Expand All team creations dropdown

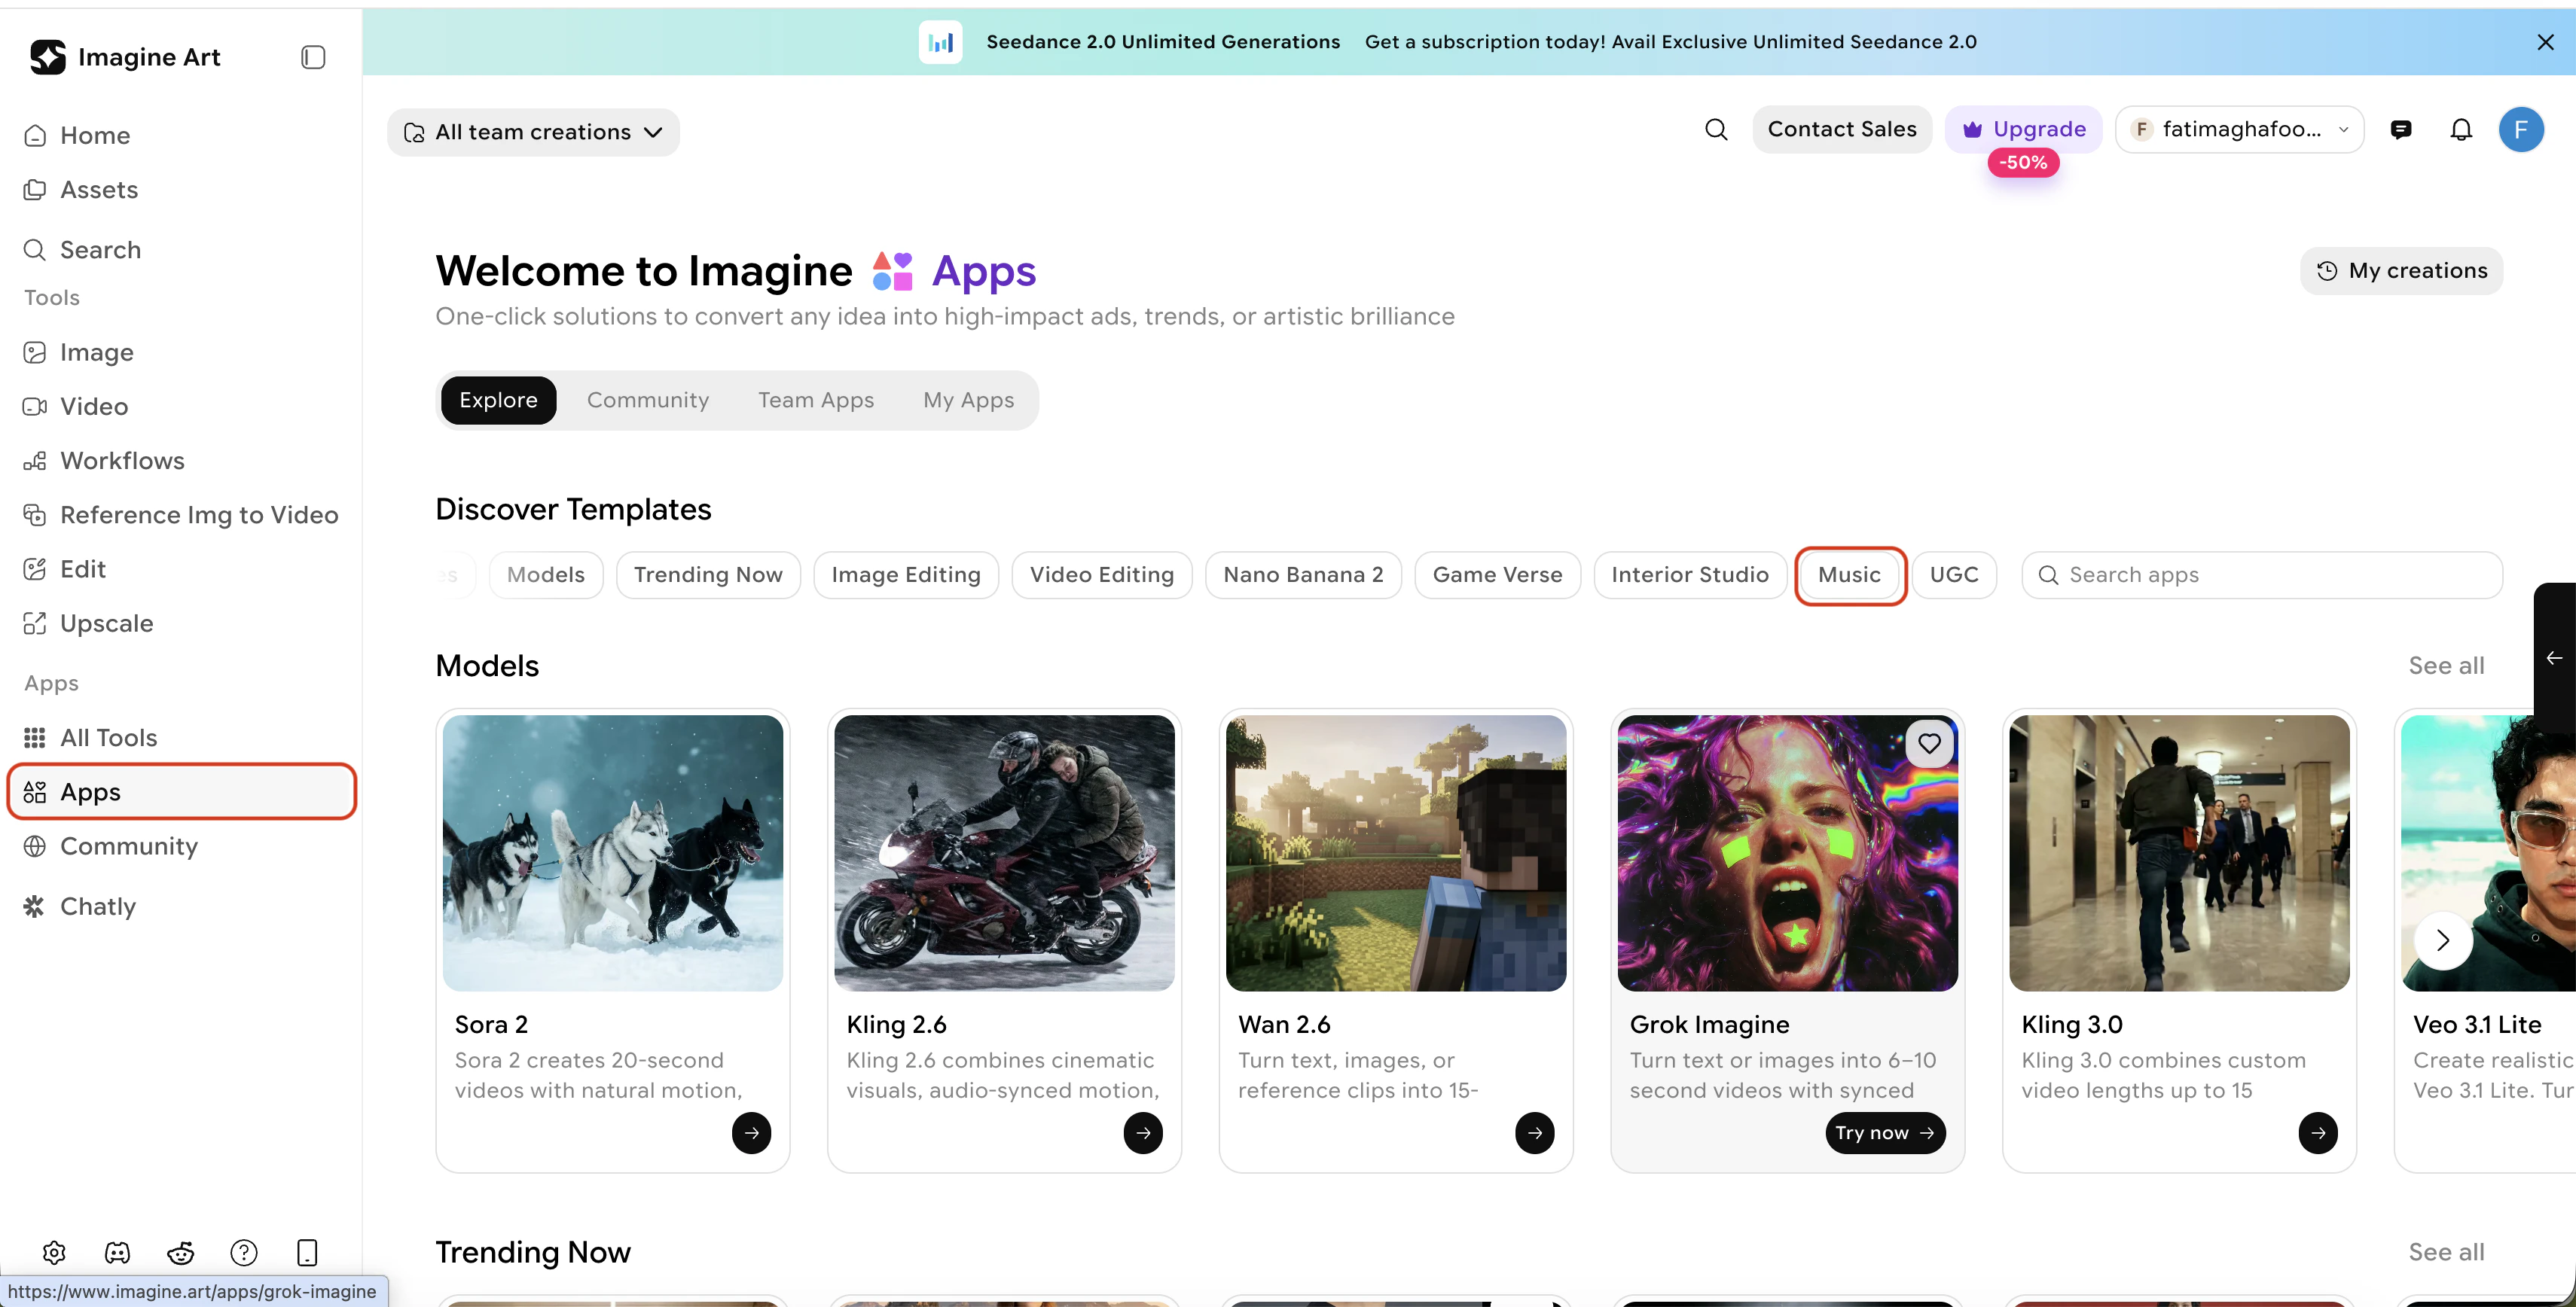click(x=533, y=132)
